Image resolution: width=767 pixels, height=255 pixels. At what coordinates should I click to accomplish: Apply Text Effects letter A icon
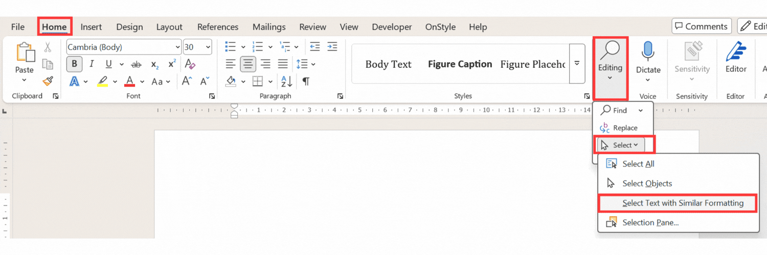point(75,81)
